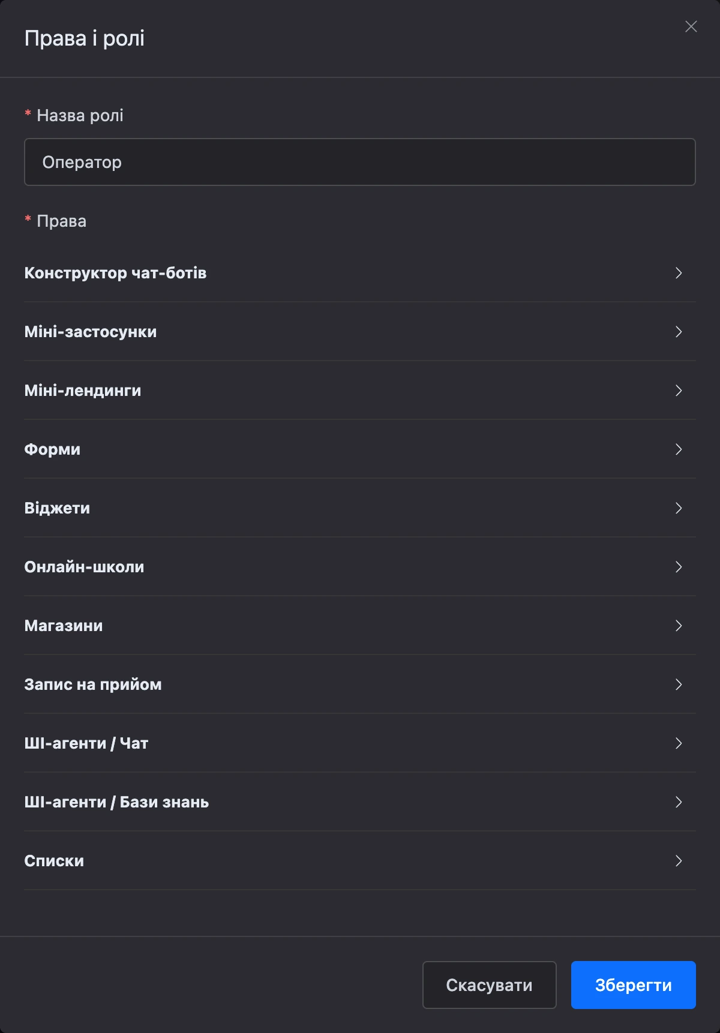Image resolution: width=720 pixels, height=1033 pixels.
Task: Click the Онлайн-школи row title
Action: pyautogui.click(x=84, y=567)
